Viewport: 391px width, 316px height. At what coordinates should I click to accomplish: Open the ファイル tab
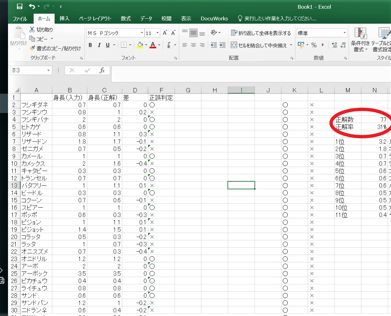click(x=20, y=18)
